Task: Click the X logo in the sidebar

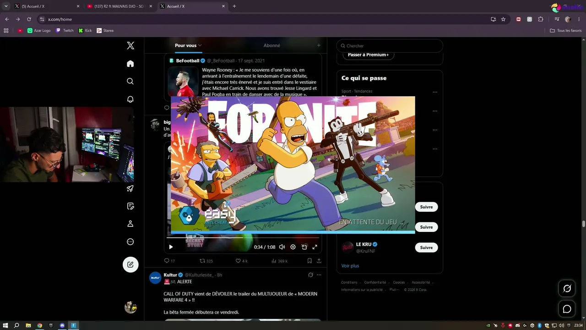Action: coord(130,45)
